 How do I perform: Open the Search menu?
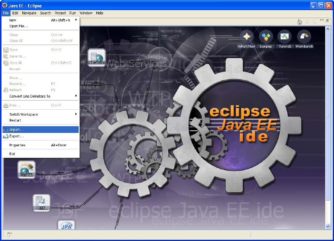point(45,13)
